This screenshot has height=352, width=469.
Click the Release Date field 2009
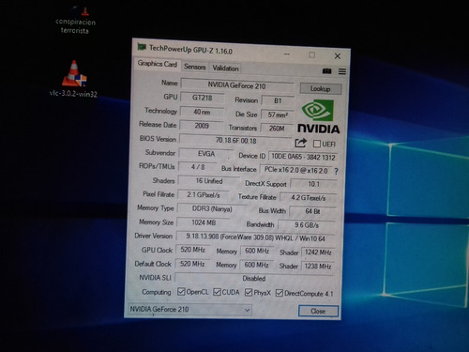[x=202, y=126]
